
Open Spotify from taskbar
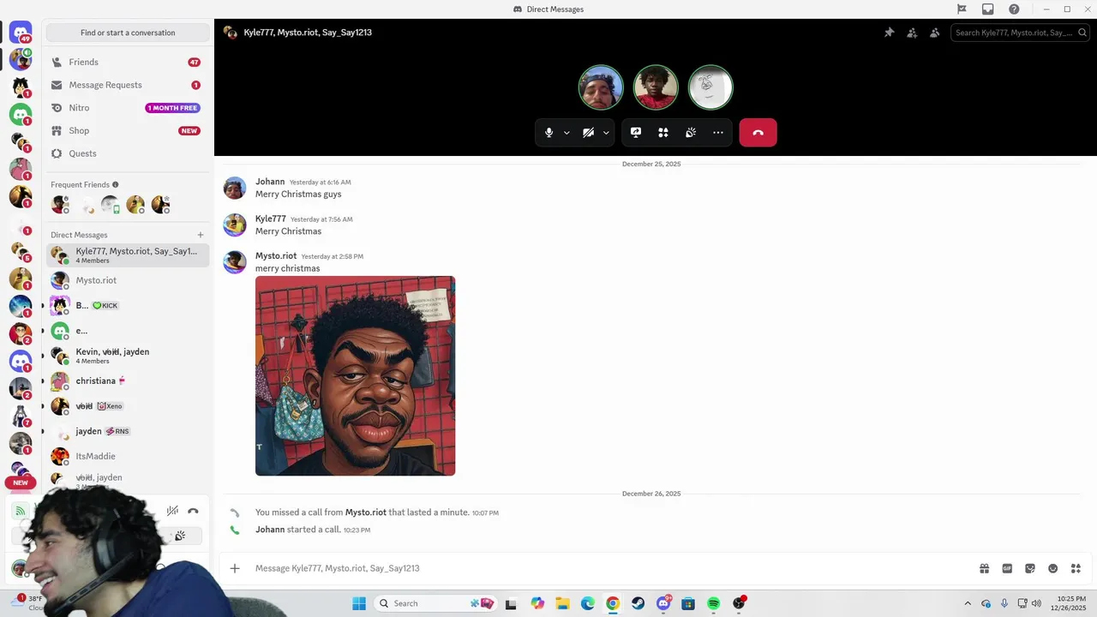(x=714, y=603)
